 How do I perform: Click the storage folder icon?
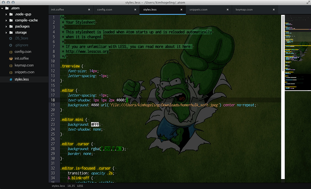[x=11, y=32]
